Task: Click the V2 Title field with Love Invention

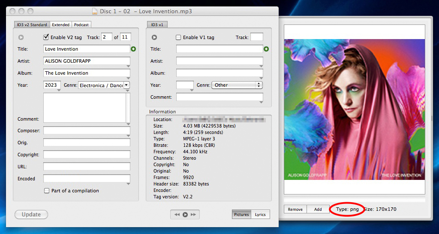Action: (87, 49)
